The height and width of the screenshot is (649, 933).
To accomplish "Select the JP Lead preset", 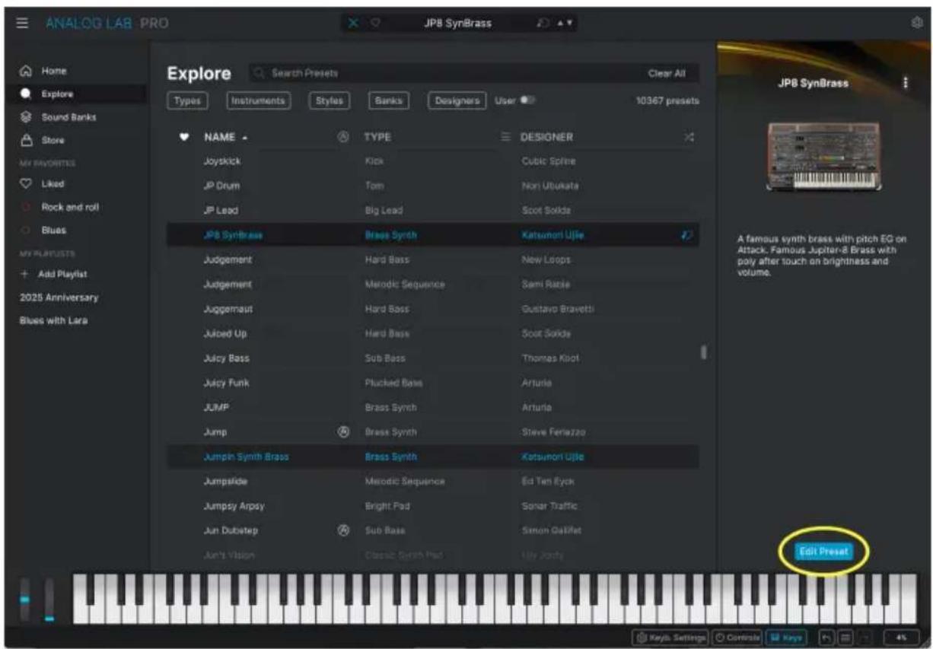I will pyautogui.click(x=432, y=210).
